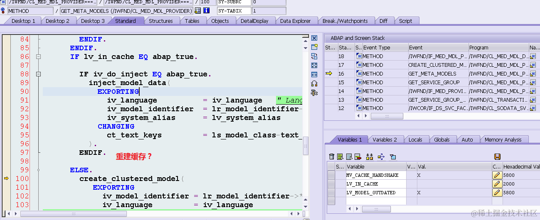Switch to the Variables 2 tab

coord(385,139)
